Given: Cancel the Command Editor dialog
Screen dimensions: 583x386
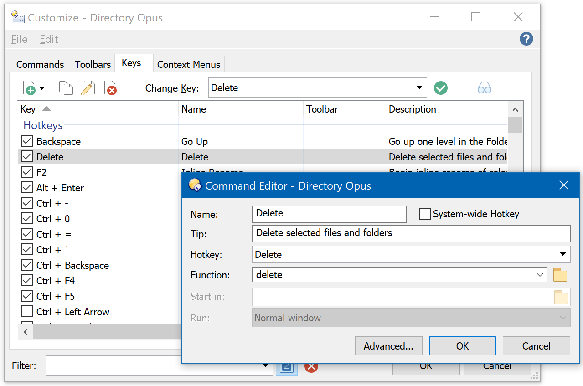Looking at the screenshot, I should point(537,346).
